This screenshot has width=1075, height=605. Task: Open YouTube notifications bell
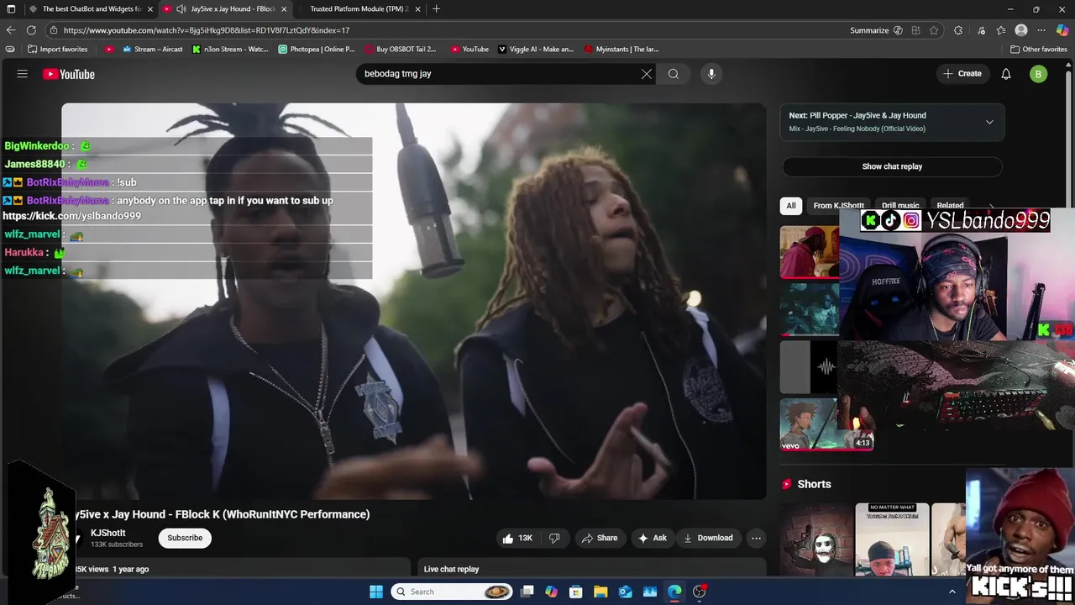(1006, 74)
